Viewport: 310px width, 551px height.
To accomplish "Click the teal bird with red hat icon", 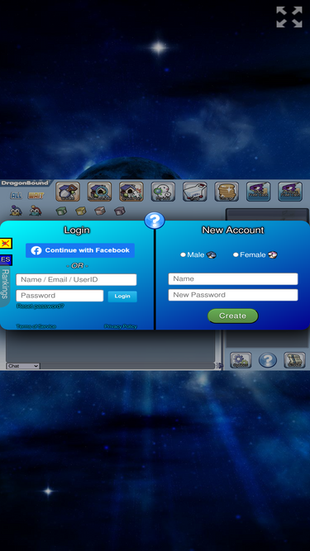I will (x=36, y=211).
